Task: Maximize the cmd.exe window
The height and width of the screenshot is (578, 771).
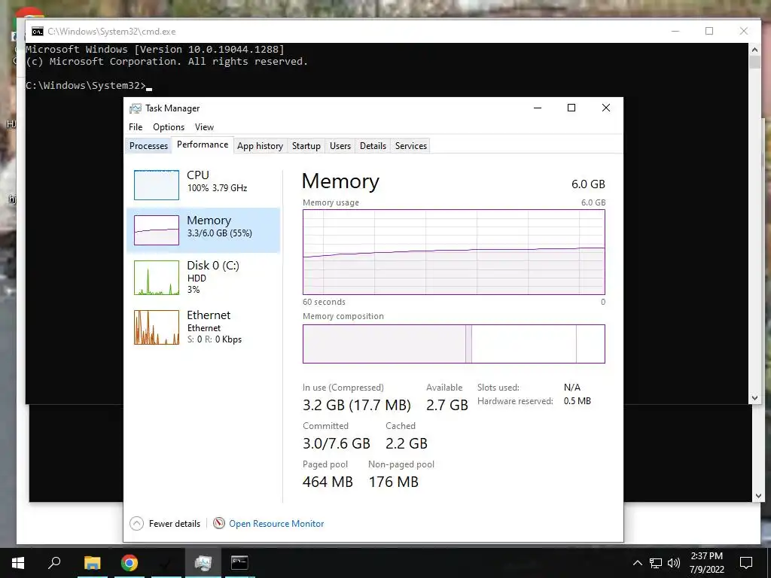Action: point(709,31)
